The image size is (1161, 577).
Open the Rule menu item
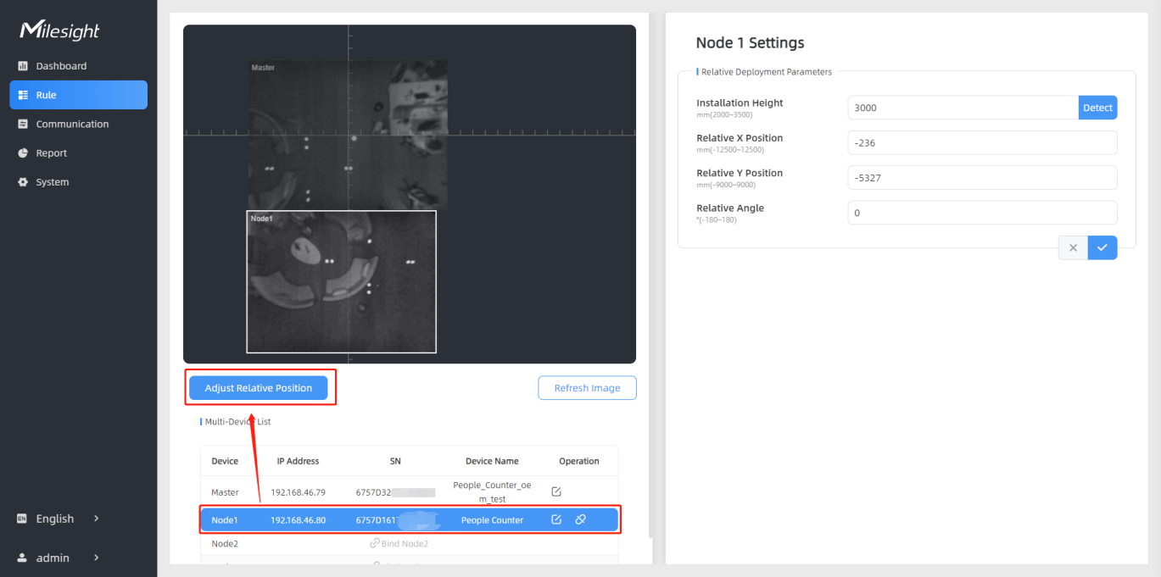point(78,95)
